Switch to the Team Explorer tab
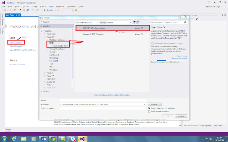This screenshot has height=142, width=228. 205,126
